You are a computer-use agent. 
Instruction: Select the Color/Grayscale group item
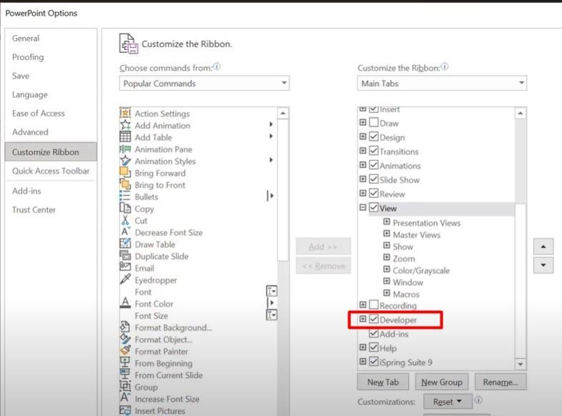421,270
